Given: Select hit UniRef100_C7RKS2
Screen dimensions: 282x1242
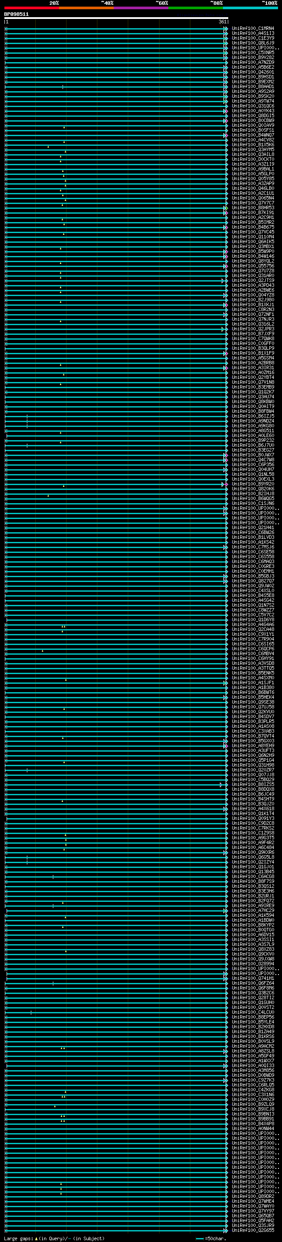Looking at the screenshot, I should click(252, 828).
